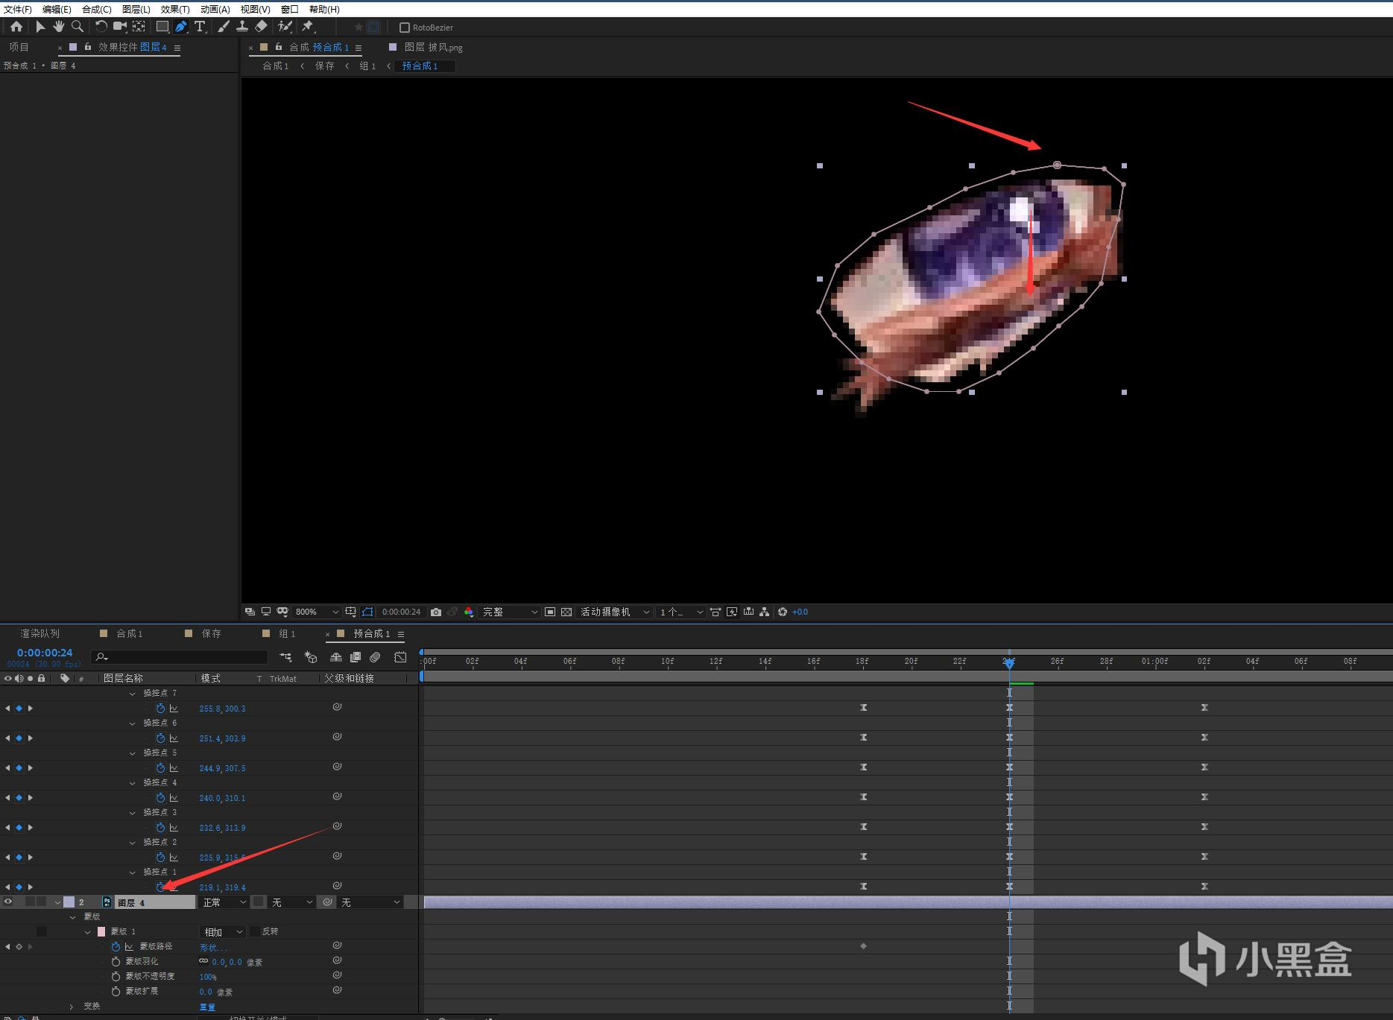The height and width of the screenshot is (1020, 1393).
Task: Hide layer 图层 4 with the eye icon
Action: pyautogui.click(x=8, y=902)
